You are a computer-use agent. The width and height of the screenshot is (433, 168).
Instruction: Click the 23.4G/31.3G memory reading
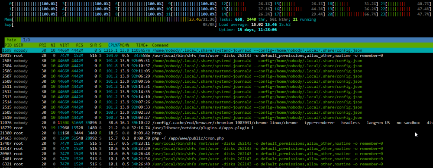[x=202, y=19]
